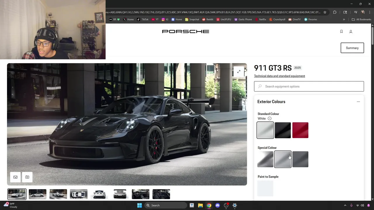Screen dimensions: 374x210
Task: Select the White standard colour swatch
Action: (x=265, y=130)
